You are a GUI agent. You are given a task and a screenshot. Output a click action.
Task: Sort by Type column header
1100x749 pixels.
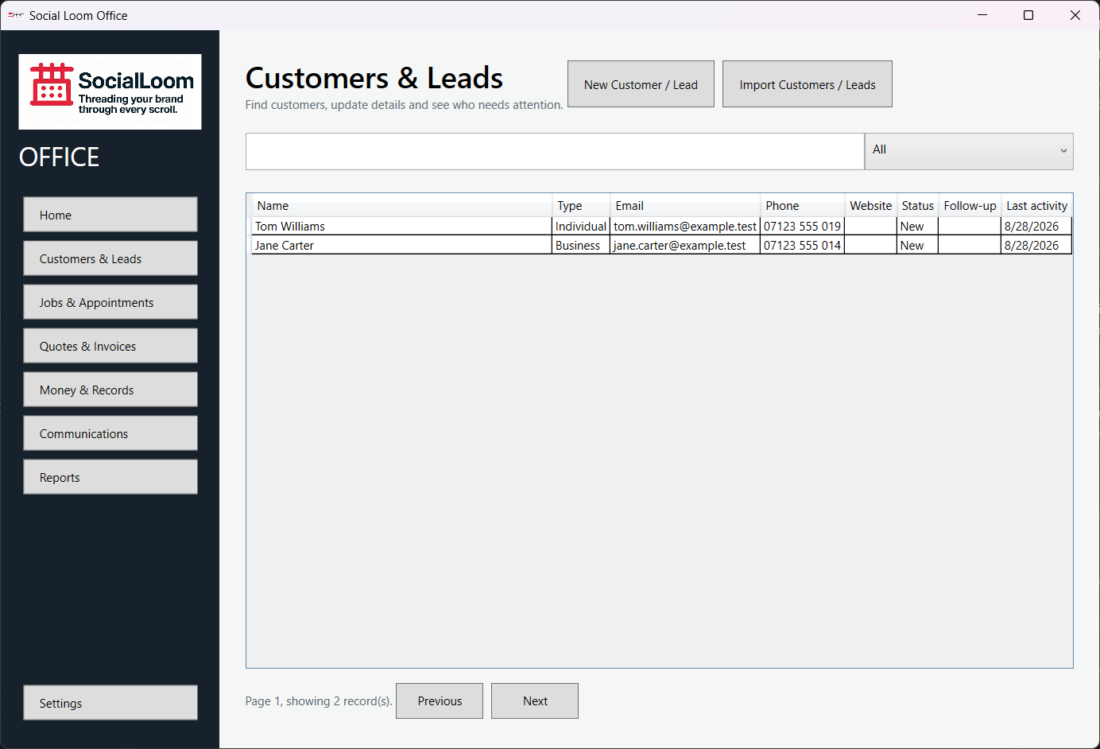coord(581,206)
